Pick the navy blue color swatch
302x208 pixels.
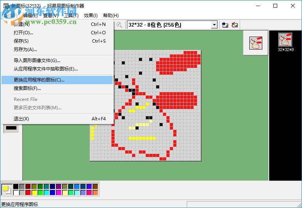(x=53, y=186)
